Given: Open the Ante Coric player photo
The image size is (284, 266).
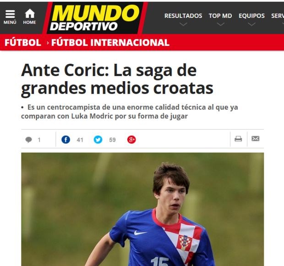Looking at the screenshot, I should (x=142, y=209).
